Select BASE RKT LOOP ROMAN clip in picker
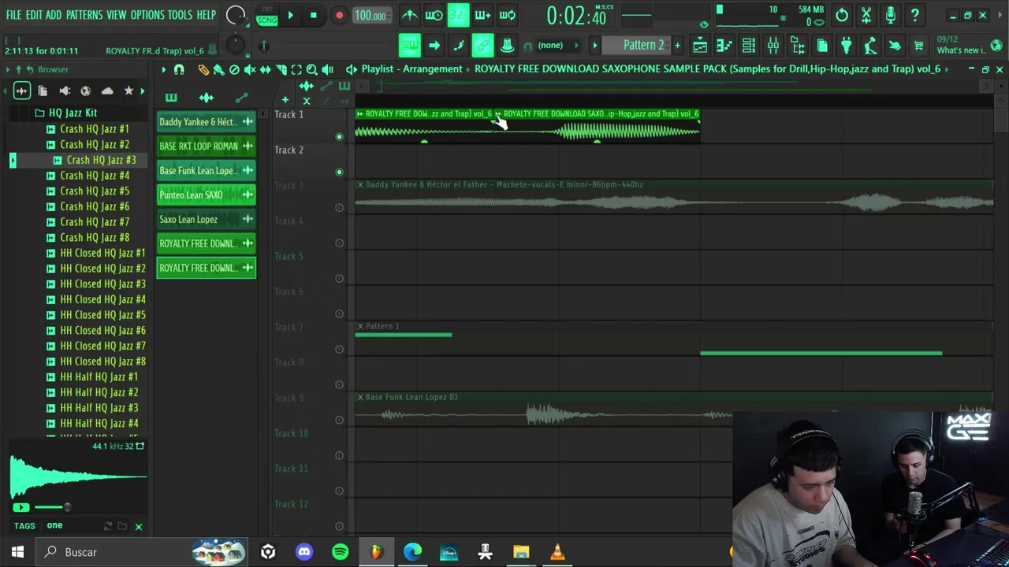The width and height of the screenshot is (1009, 567). [x=206, y=146]
